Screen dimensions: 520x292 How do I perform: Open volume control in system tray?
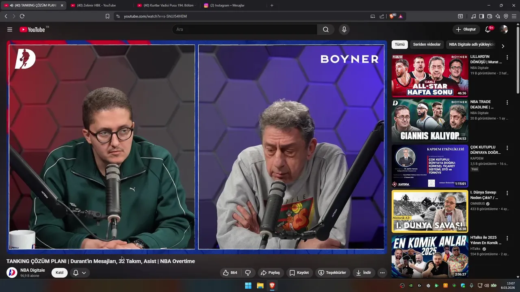point(487,286)
